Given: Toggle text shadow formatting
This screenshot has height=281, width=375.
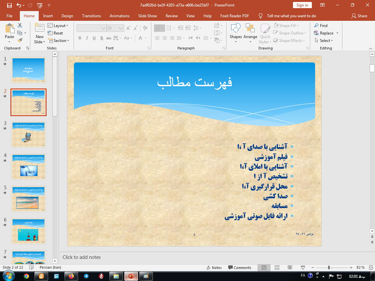Looking at the screenshot, I should click(101, 38).
